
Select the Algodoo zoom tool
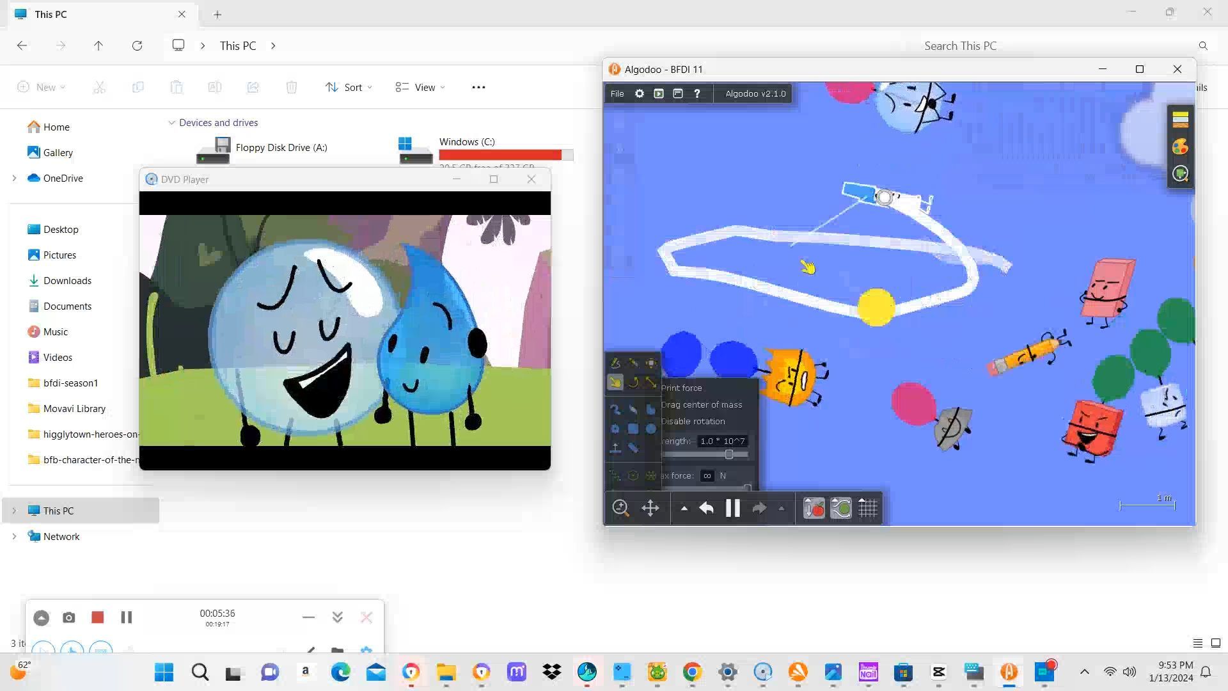pos(620,509)
